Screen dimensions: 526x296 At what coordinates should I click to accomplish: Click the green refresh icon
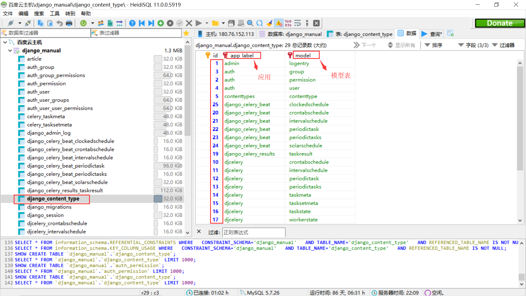83,23
